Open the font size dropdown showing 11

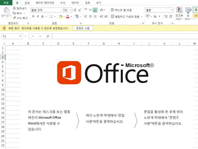(x=71, y=10)
